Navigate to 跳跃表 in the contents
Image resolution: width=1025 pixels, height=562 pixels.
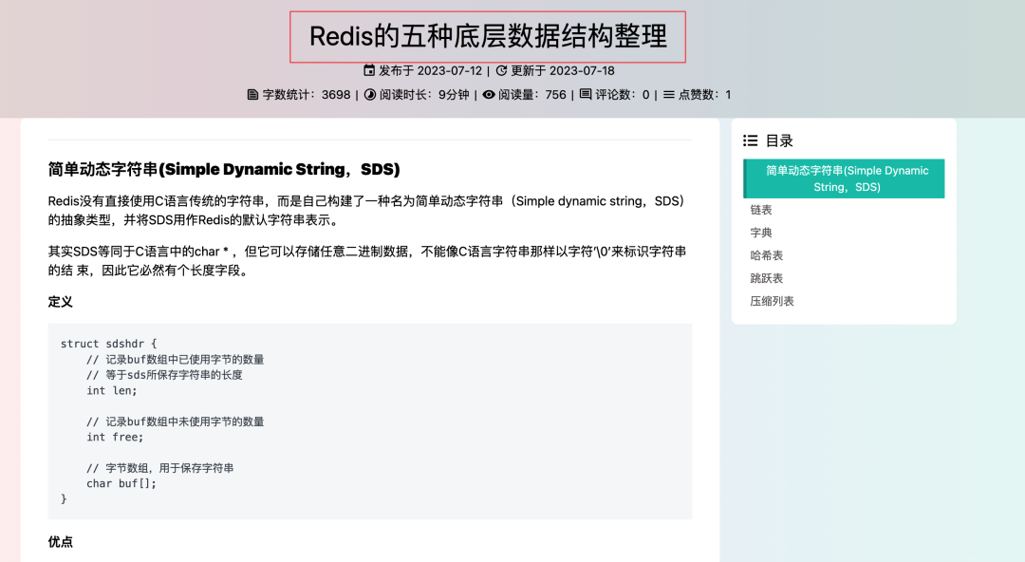[766, 278]
